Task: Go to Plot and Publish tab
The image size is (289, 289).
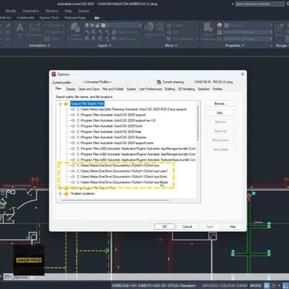Action: click(x=113, y=89)
